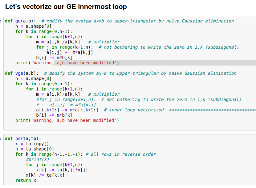The width and height of the screenshot is (256, 188).
Task: Click the "# inner loop vectorized" comment
Action: (x=134, y=110)
